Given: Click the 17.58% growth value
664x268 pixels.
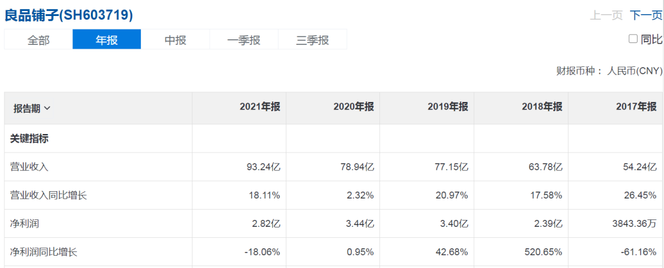Looking at the screenshot, I should (547, 195).
